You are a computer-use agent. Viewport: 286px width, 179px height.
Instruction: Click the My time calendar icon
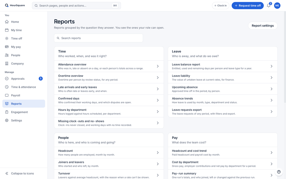(x=7, y=30)
